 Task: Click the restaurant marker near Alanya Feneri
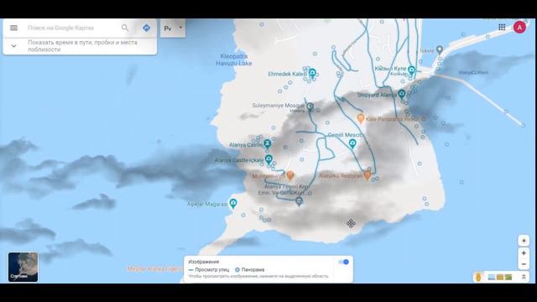click(x=290, y=175)
